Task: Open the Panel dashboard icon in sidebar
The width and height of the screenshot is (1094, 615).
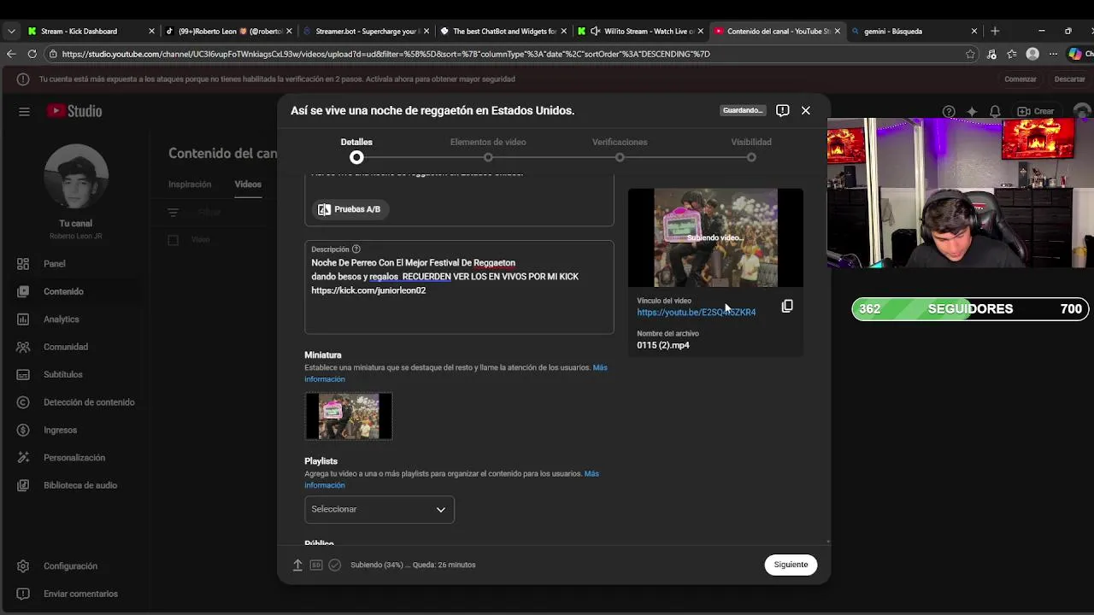Action: (x=23, y=264)
